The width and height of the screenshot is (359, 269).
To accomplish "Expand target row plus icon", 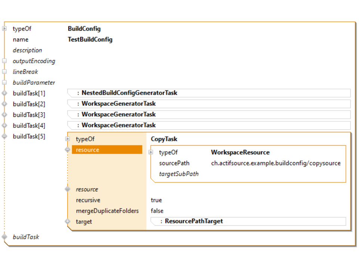I will coord(68,222).
